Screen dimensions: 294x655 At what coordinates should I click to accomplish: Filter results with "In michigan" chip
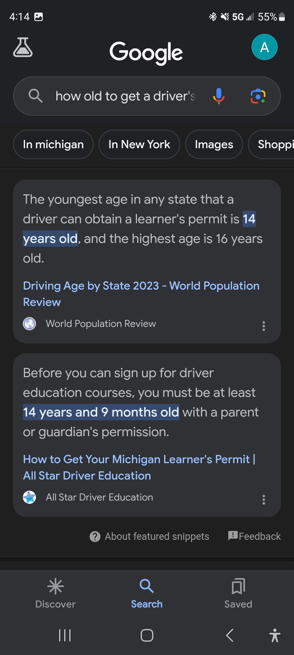coord(53,144)
